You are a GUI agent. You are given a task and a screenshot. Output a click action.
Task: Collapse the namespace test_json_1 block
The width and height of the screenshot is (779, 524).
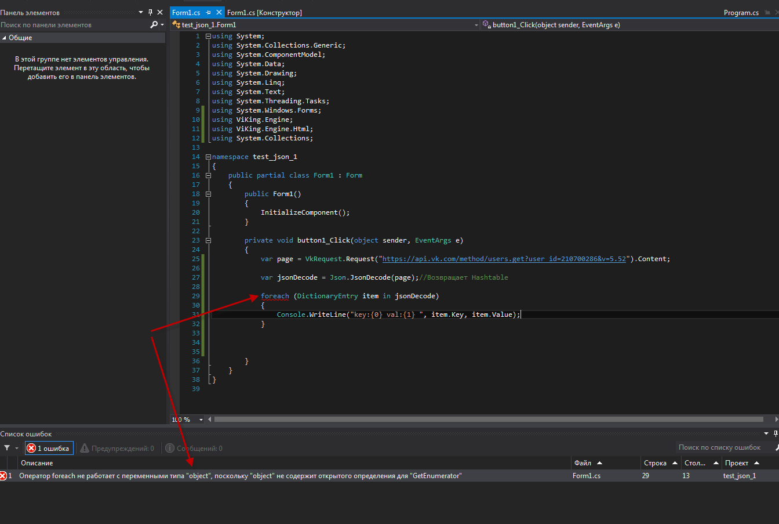point(208,157)
